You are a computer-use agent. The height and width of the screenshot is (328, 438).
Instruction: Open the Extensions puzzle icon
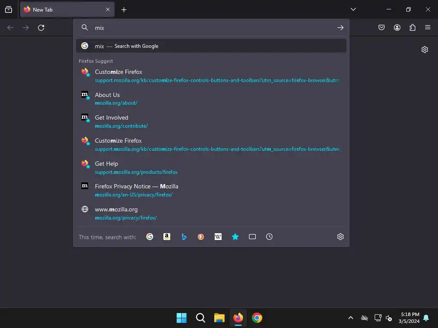pyautogui.click(x=412, y=27)
